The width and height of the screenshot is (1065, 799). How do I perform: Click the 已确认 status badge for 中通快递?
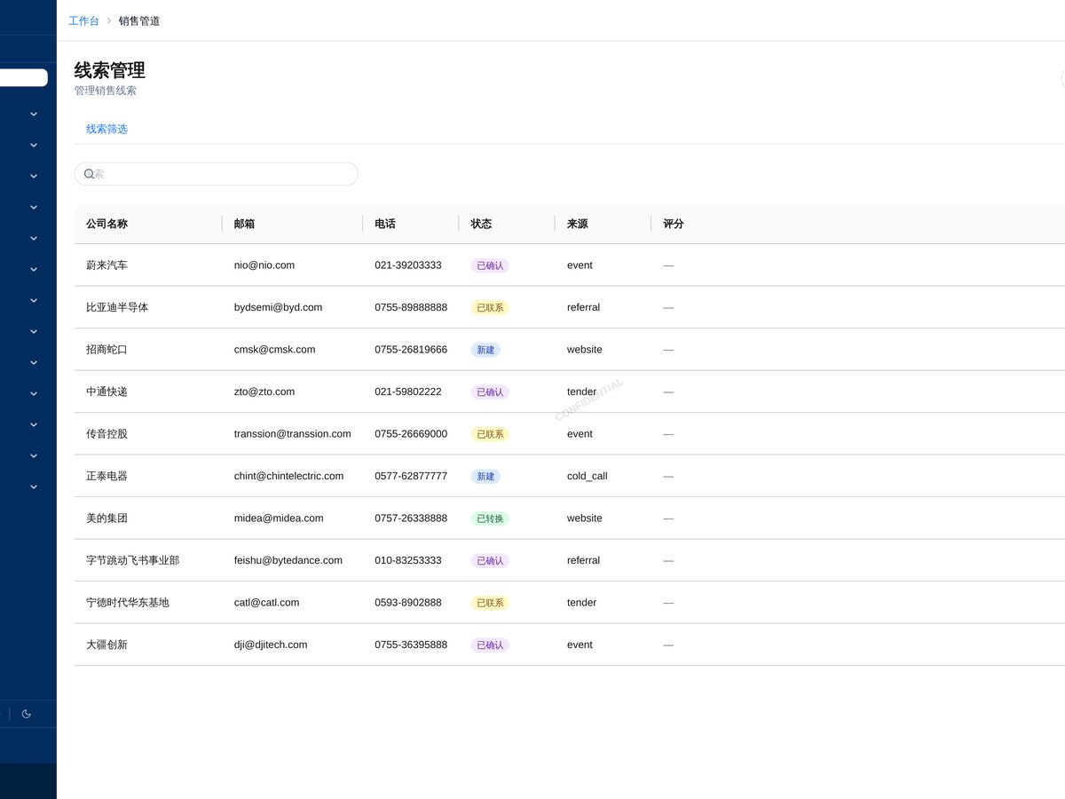pos(490,392)
